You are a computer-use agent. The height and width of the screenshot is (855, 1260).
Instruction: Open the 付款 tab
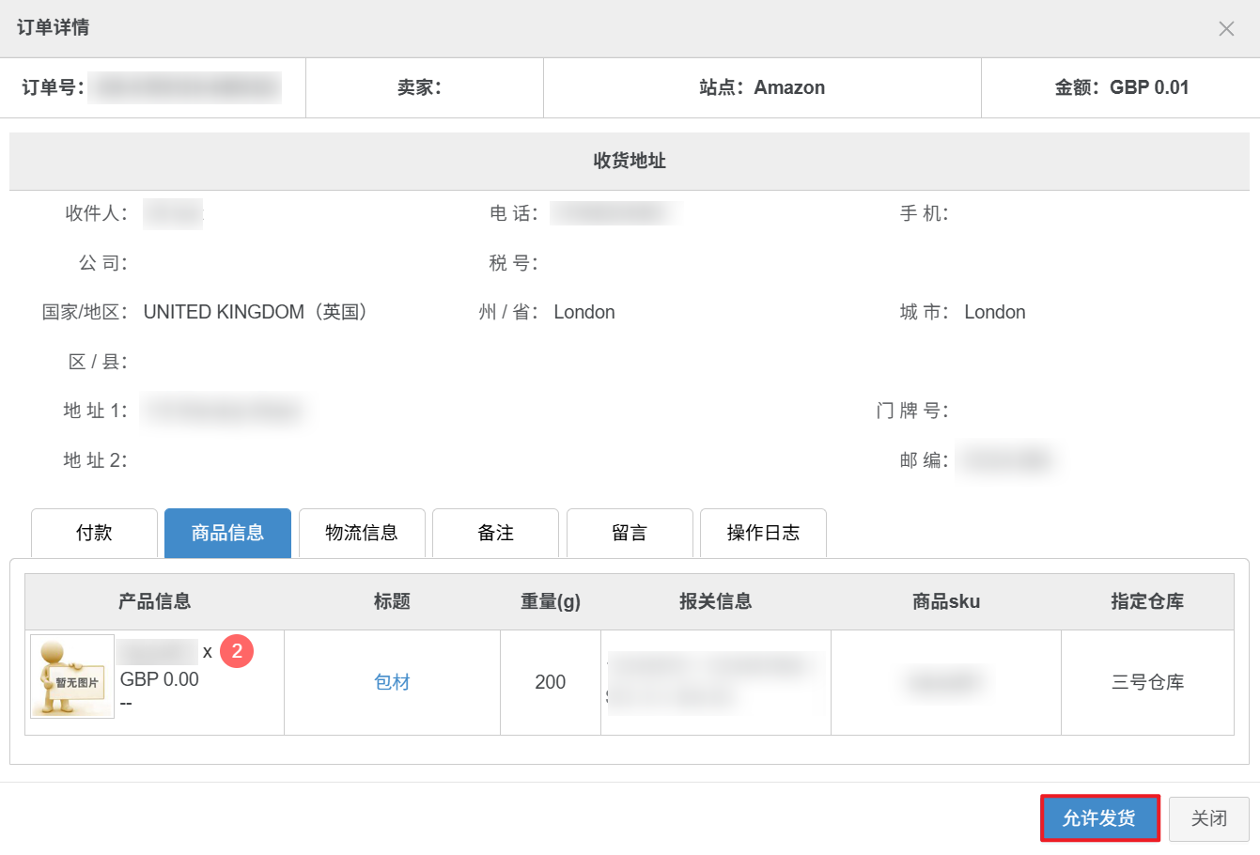click(x=94, y=534)
